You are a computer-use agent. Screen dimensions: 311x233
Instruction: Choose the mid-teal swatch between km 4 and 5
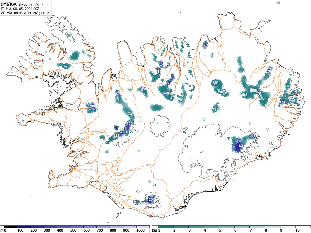(x=211, y=227)
